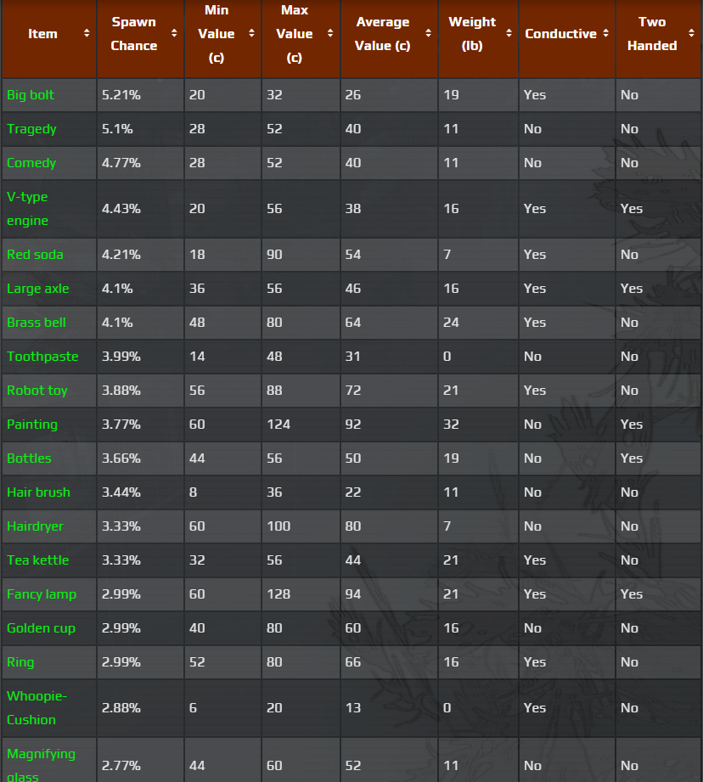
Task: Open the Painting item link
Action: [x=32, y=425]
